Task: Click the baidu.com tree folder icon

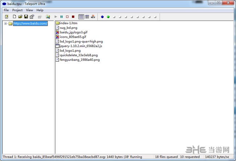Action: tap(11, 24)
